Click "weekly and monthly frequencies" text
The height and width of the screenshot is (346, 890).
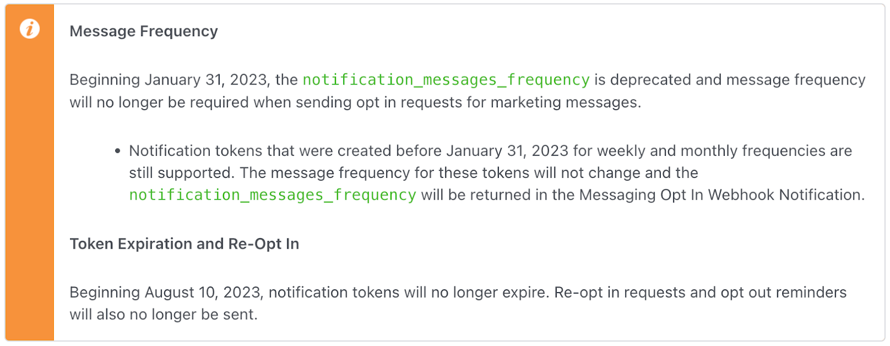click(x=709, y=151)
